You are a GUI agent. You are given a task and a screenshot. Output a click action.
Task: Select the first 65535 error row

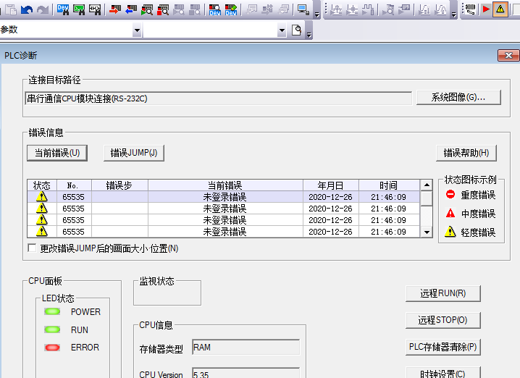click(x=225, y=197)
